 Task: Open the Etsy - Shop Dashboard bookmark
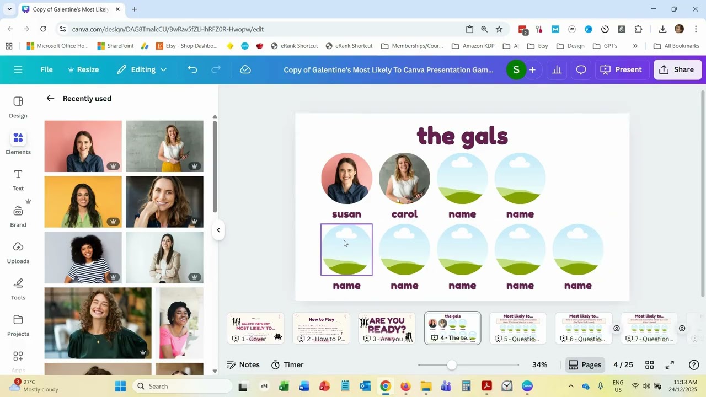point(187,46)
